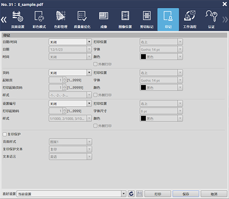229x199 pixels.
Task: Open the 色彩管理 color management icon
Action: [x=61, y=19]
